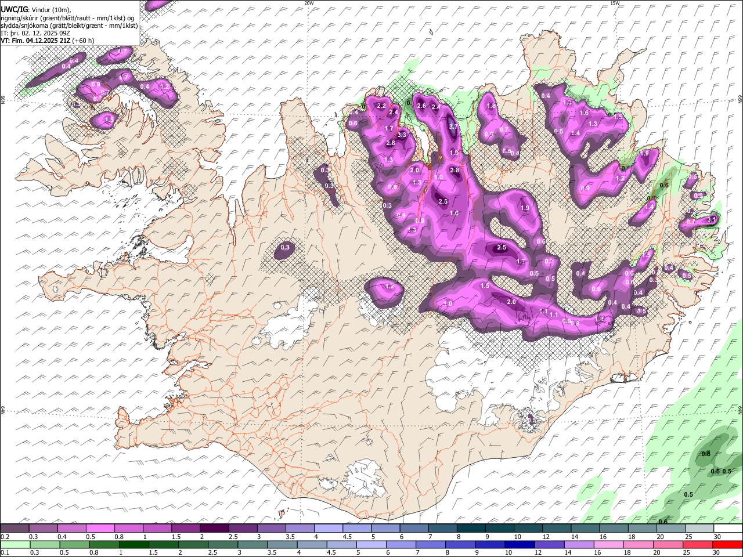Image resolution: width=743 pixels, height=557 pixels.
Task: Select the '30' label of the upper scale
Action: click(719, 537)
